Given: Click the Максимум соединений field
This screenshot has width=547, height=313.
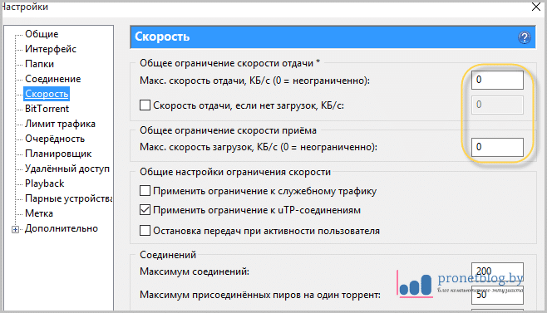Looking at the screenshot, I should point(497,271).
